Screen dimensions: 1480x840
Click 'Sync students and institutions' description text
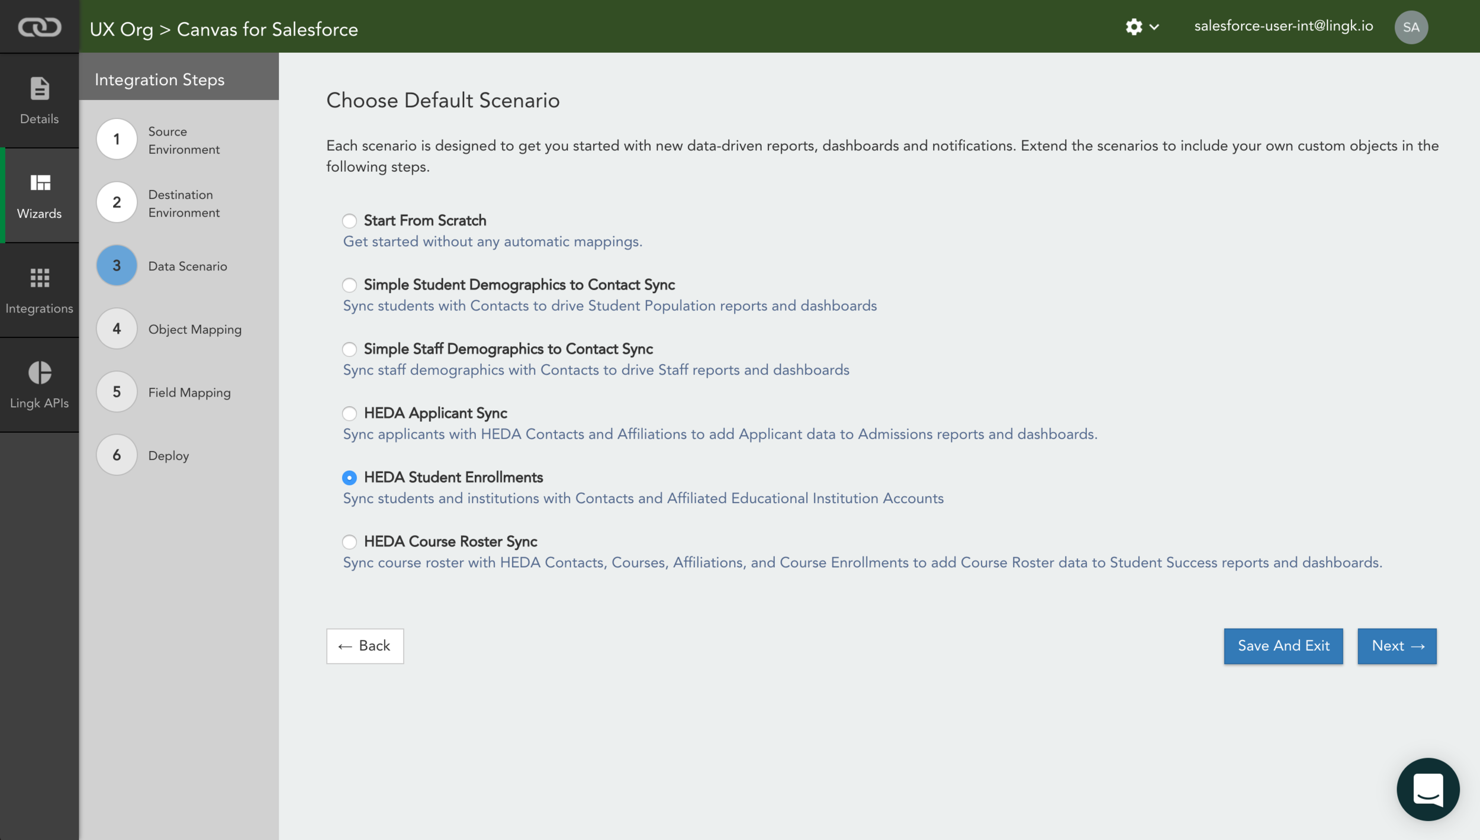(x=644, y=498)
